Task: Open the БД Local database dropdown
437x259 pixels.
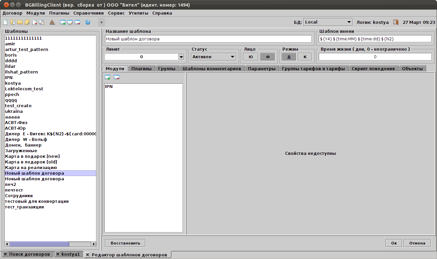Action: pos(328,22)
